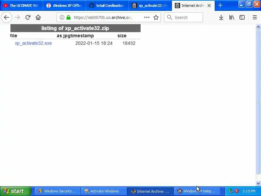Click the green padlock security icon
The width and height of the screenshot is (261, 196).
coord(69,17)
